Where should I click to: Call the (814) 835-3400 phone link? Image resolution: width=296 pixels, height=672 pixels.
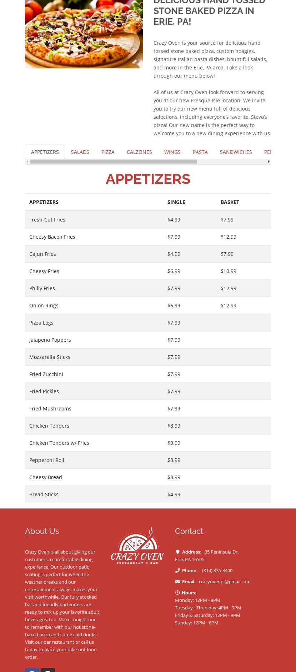coord(217,570)
